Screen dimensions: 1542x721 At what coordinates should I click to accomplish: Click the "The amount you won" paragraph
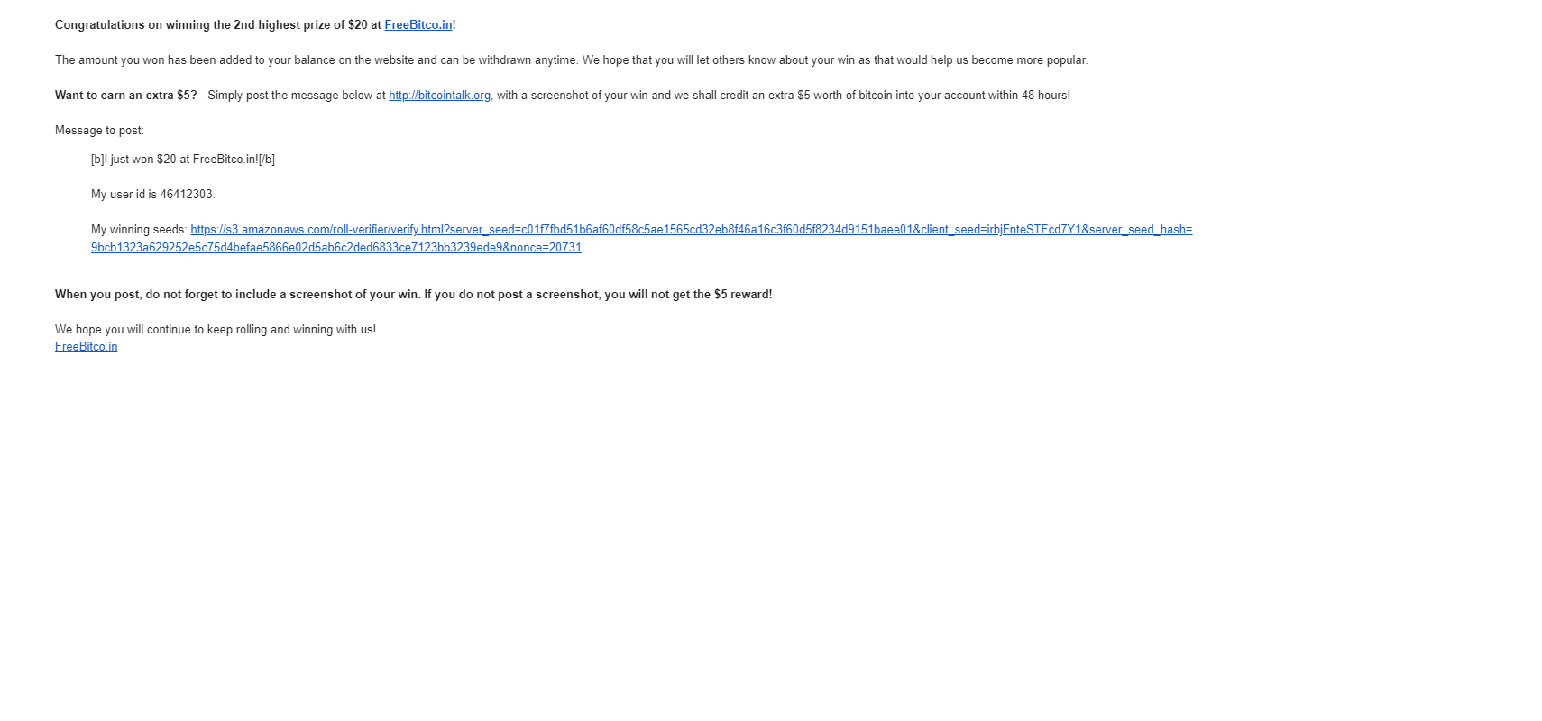click(x=572, y=60)
